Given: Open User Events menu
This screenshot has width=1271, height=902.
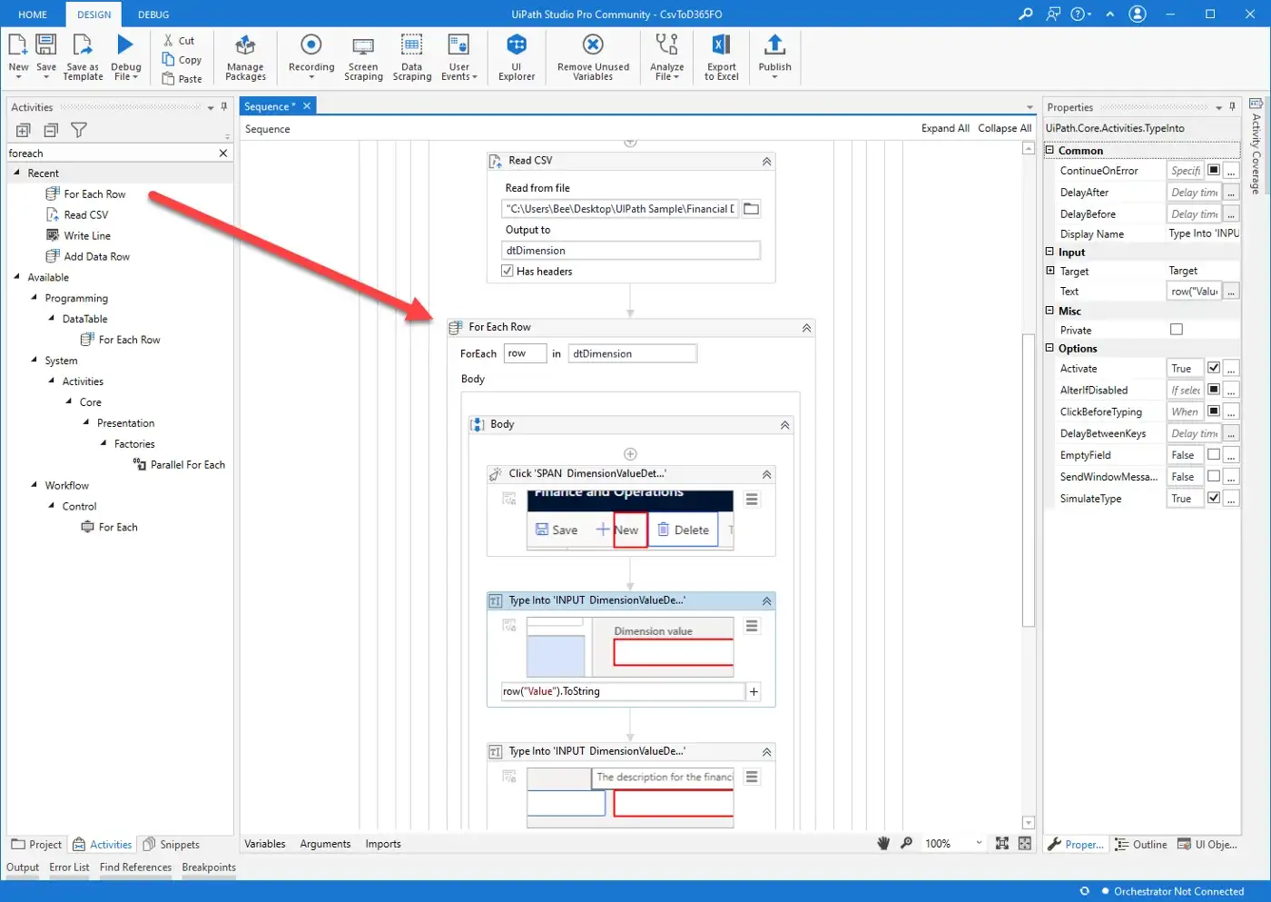Looking at the screenshot, I should coord(459,56).
